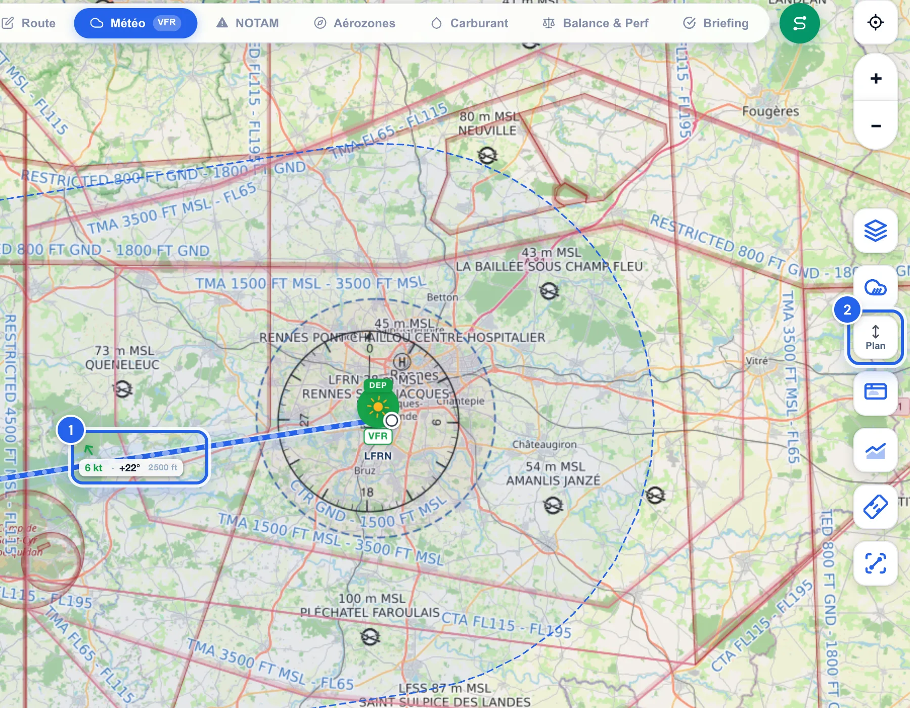
Task: Toggle the Plan vertical view button
Action: [x=876, y=337]
